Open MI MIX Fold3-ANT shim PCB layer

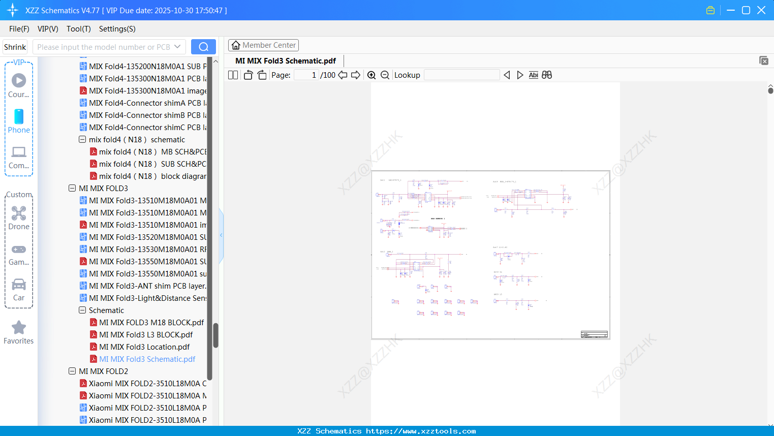[x=147, y=286]
